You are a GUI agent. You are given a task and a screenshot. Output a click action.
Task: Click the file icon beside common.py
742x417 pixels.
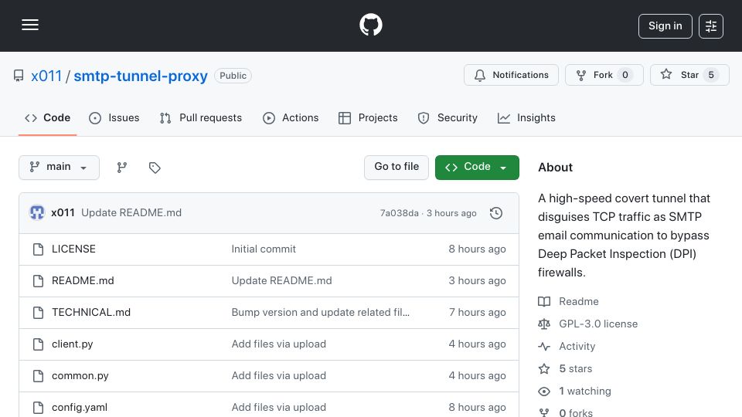click(x=39, y=376)
